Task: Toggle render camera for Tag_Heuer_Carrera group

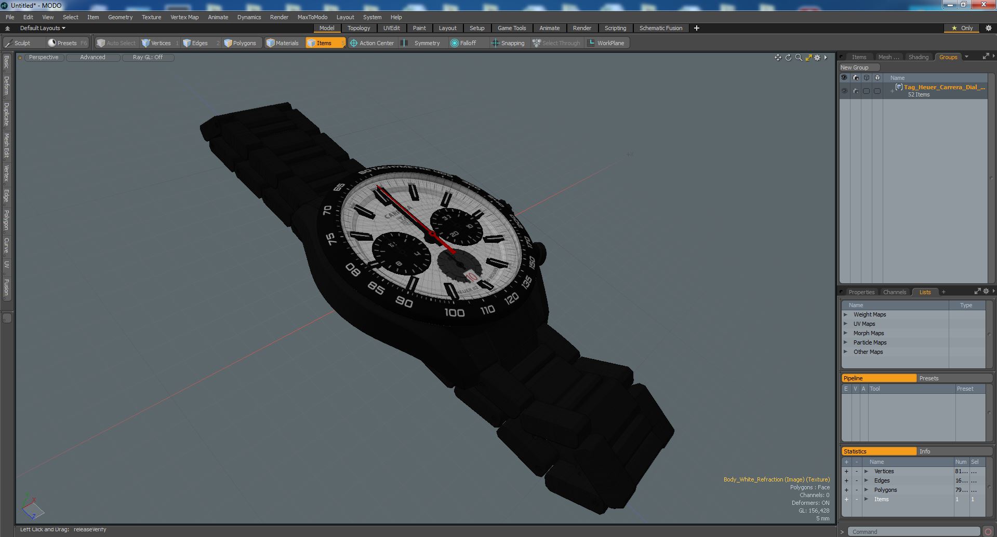Action: [856, 91]
